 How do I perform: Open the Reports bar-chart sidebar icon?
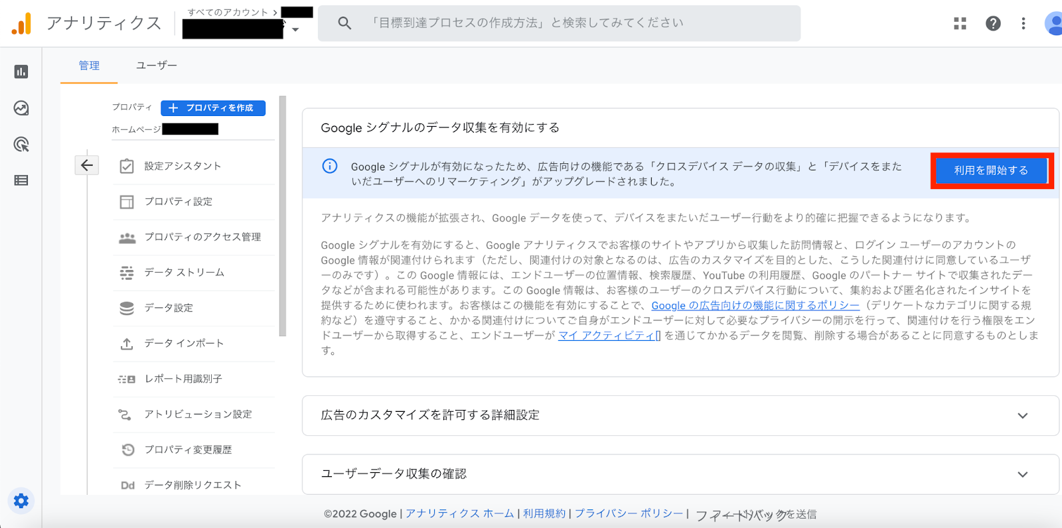[21, 72]
